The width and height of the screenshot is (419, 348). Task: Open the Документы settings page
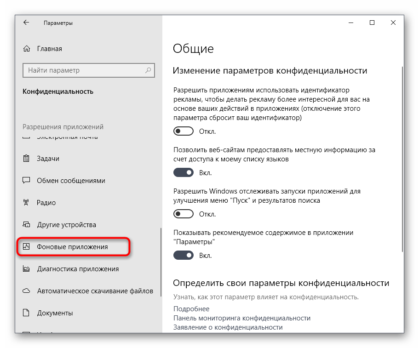pyautogui.click(x=55, y=313)
